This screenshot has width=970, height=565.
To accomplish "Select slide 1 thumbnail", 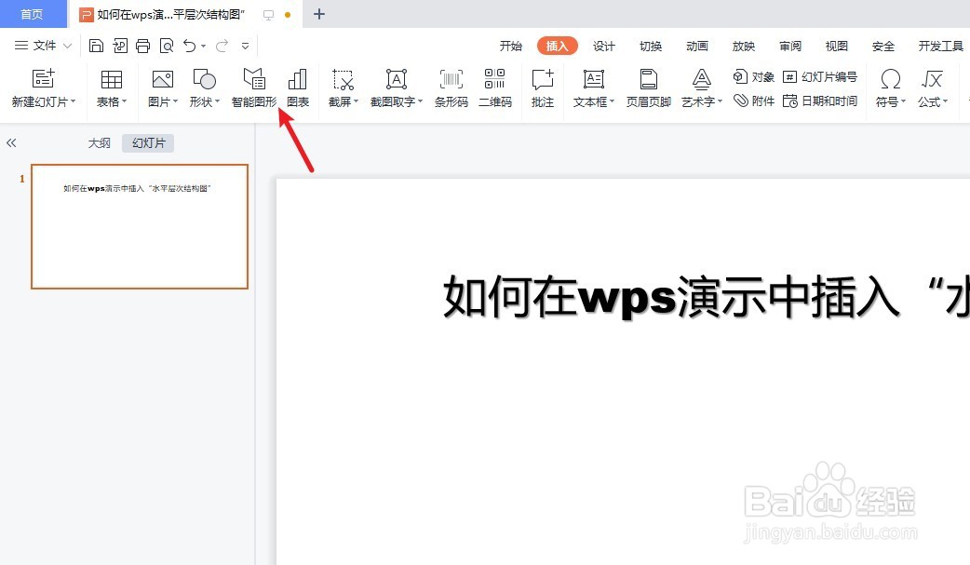I will click(x=140, y=226).
